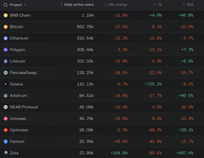Image resolution: width=204 pixels, height=158 pixels.
Task: Open the NEAR Protocol project link
Action: (24, 107)
